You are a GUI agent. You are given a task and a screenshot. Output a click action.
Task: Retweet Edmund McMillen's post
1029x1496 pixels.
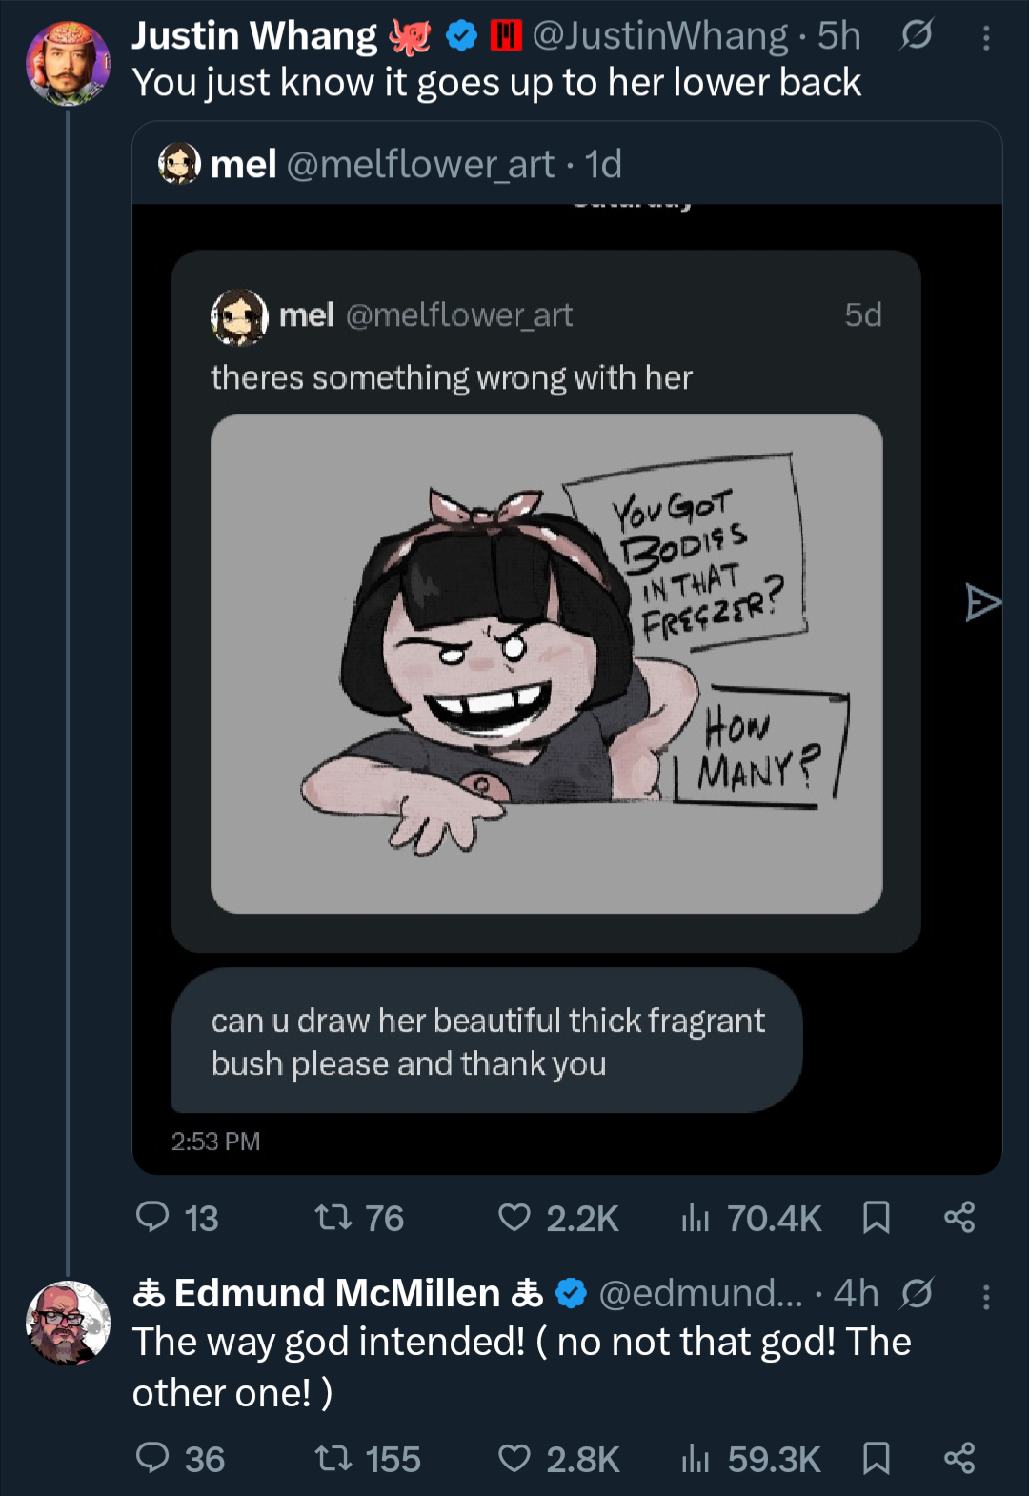(333, 1458)
